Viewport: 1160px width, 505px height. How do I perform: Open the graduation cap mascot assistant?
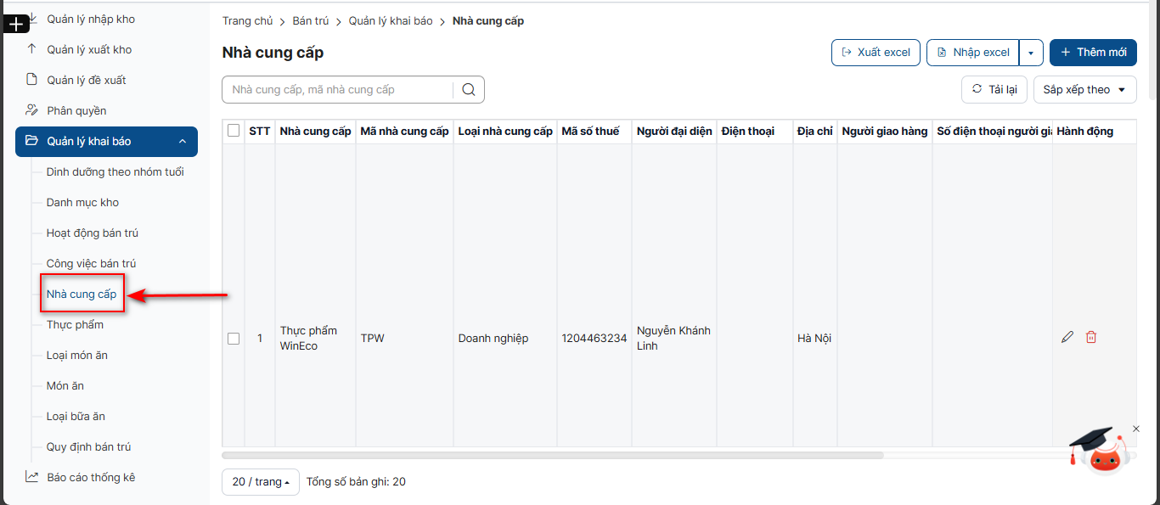[x=1102, y=452]
